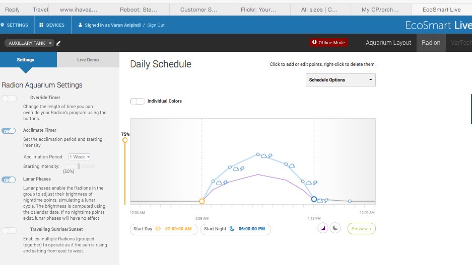Toggle the Override Timer switch

point(9,99)
